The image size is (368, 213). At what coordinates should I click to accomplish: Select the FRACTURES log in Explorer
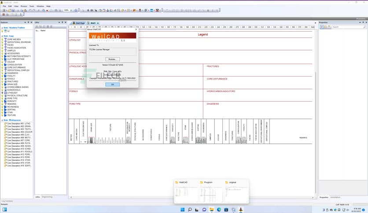click(12, 81)
